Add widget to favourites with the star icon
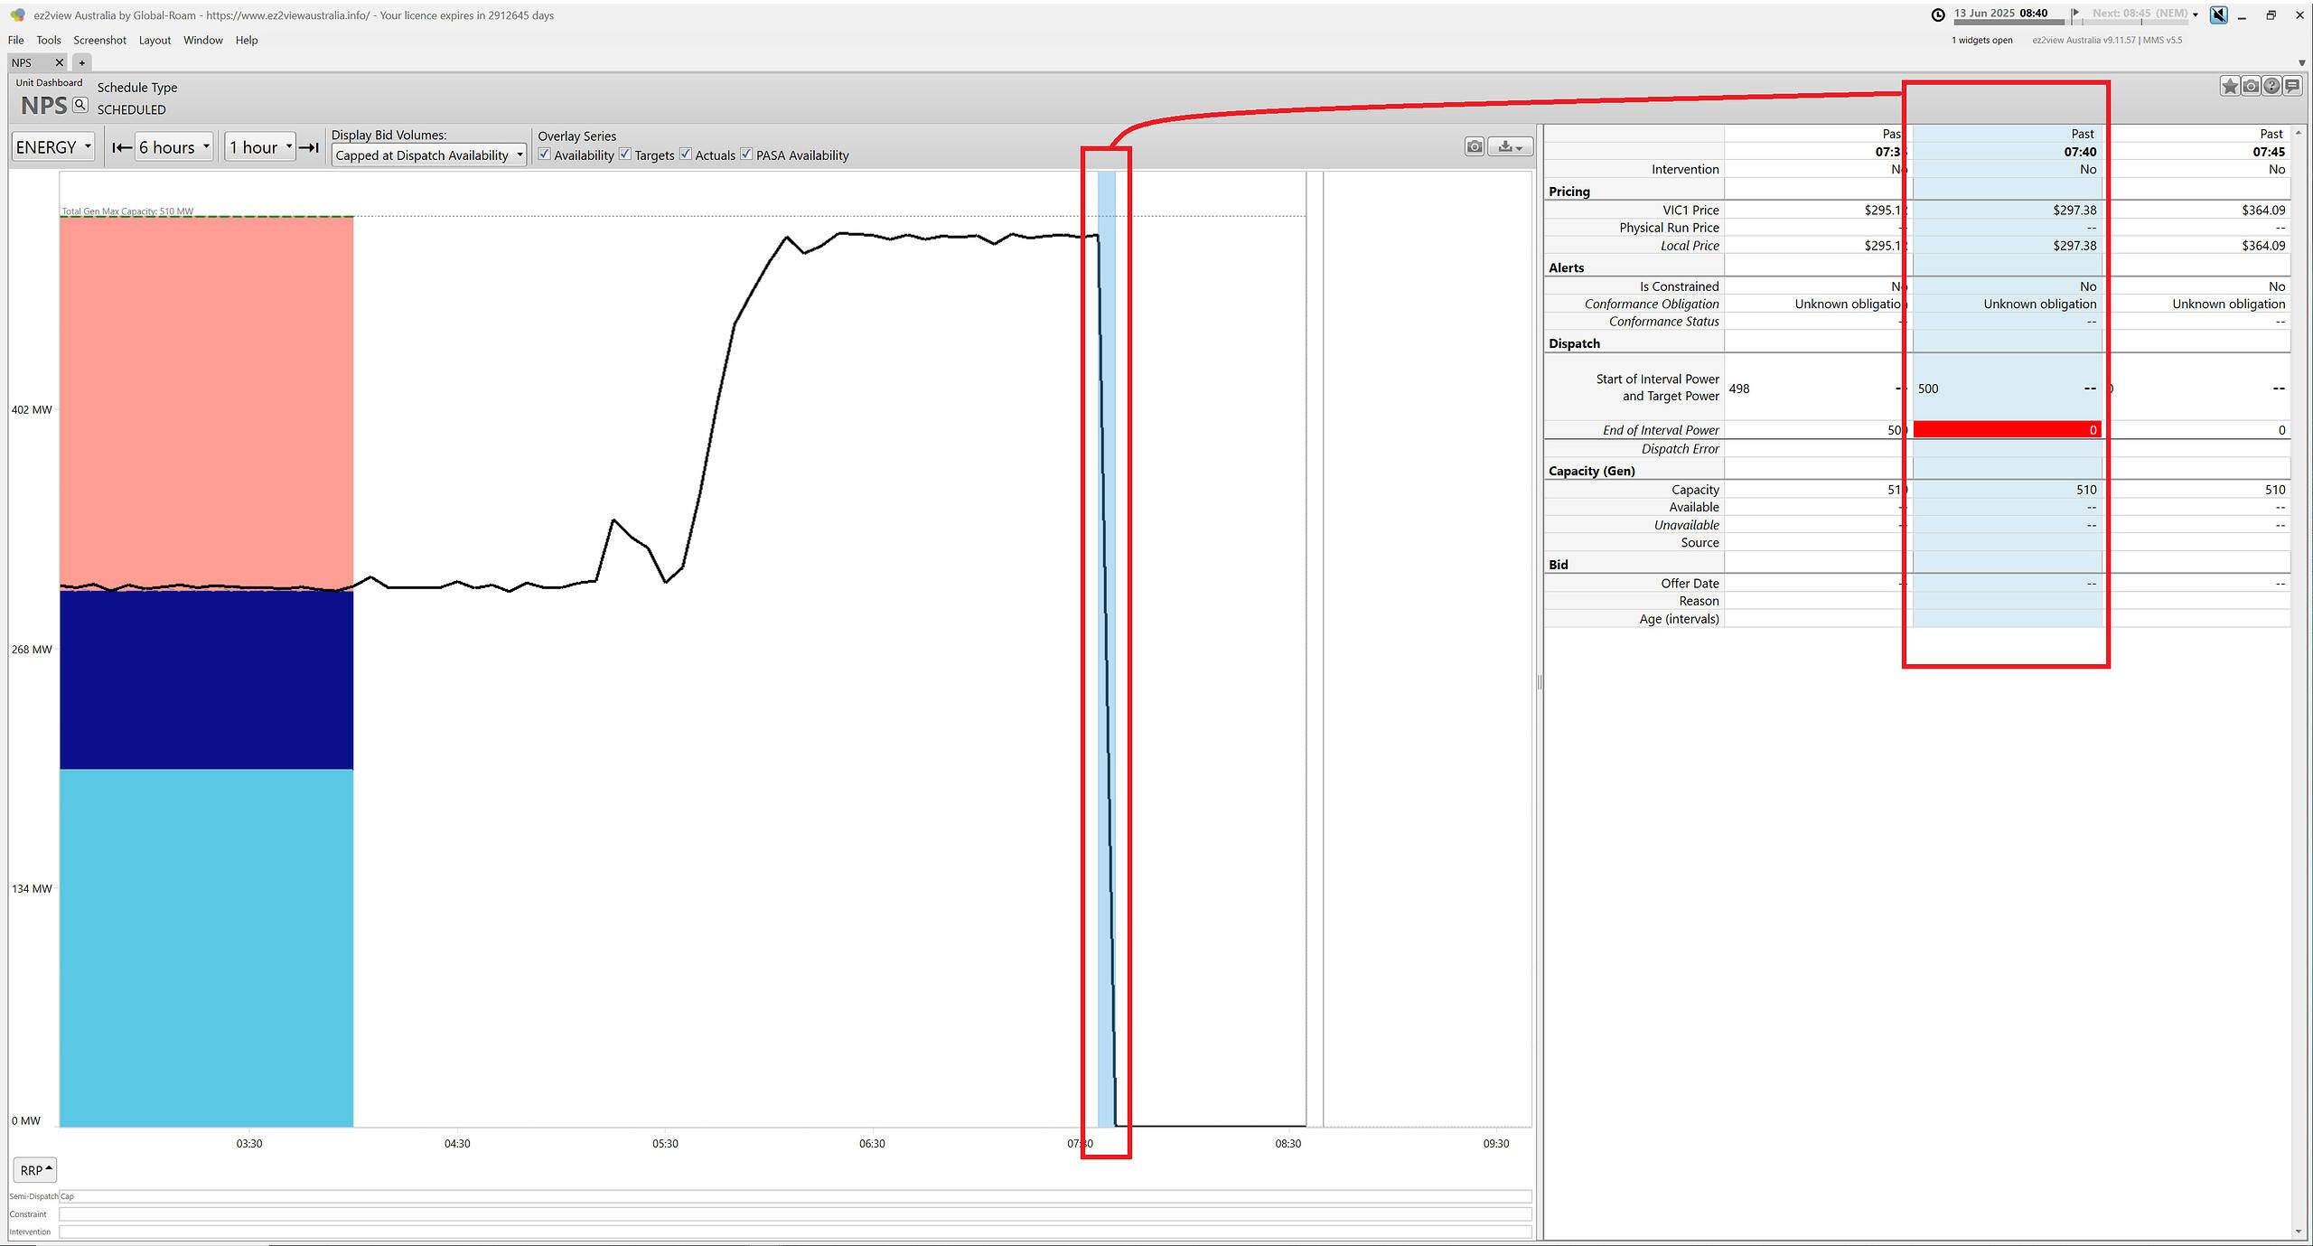Viewport: 2313px width, 1246px height. [x=2230, y=86]
